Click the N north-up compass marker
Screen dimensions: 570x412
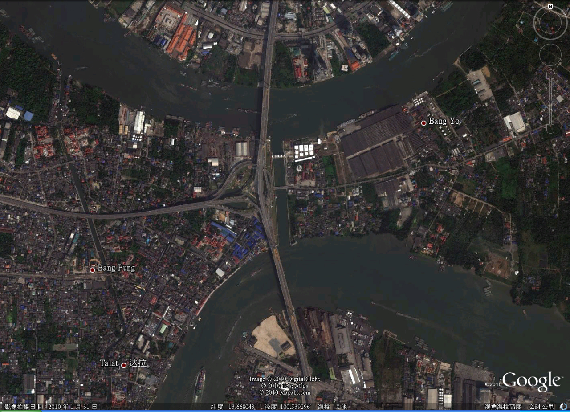pyautogui.click(x=550, y=6)
